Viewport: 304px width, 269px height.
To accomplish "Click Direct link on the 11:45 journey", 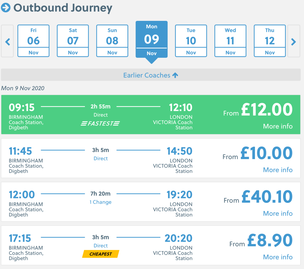I will coord(100,158).
